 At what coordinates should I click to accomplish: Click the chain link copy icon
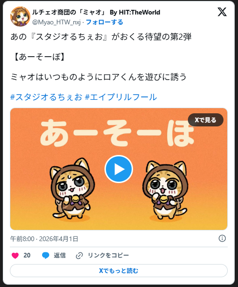(79, 256)
